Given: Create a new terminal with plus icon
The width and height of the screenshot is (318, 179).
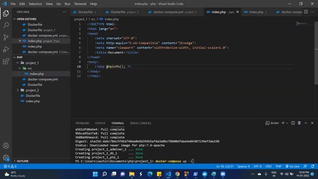Looking at the screenshot, I should point(283,123).
